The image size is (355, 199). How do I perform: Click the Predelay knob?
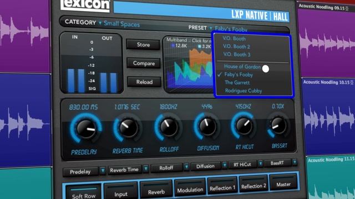[86, 129]
